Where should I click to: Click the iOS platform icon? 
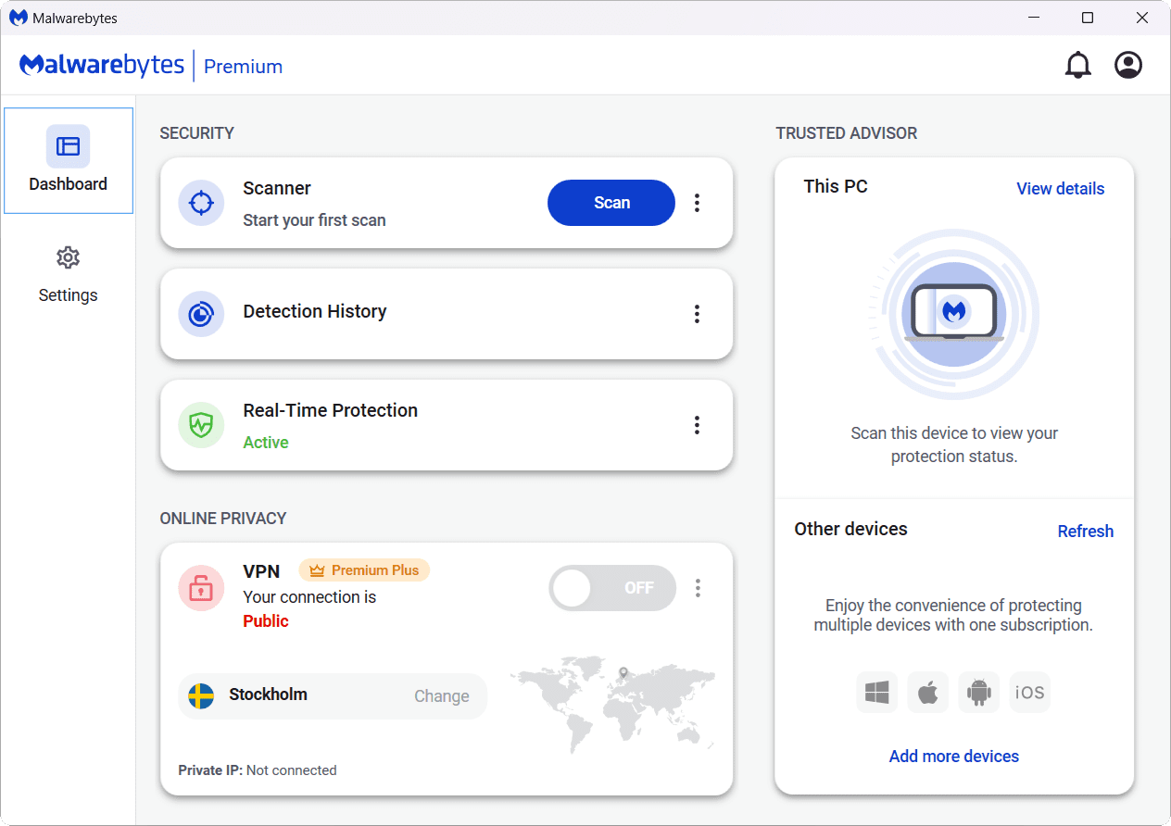[1030, 693]
